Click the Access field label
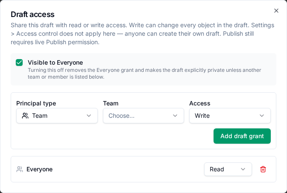The image size is (287, 193). pos(200,103)
